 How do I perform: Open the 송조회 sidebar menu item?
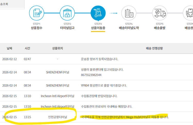(x=6, y=4)
